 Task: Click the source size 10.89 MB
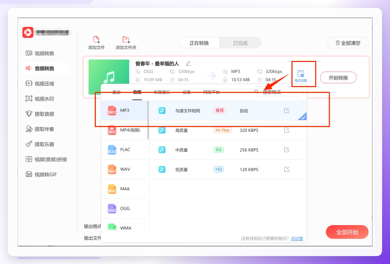click(153, 80)
